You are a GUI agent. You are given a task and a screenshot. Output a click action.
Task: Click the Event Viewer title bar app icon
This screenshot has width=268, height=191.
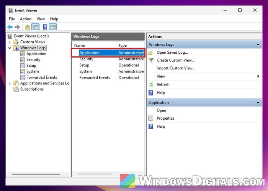[x=11, y=10]
